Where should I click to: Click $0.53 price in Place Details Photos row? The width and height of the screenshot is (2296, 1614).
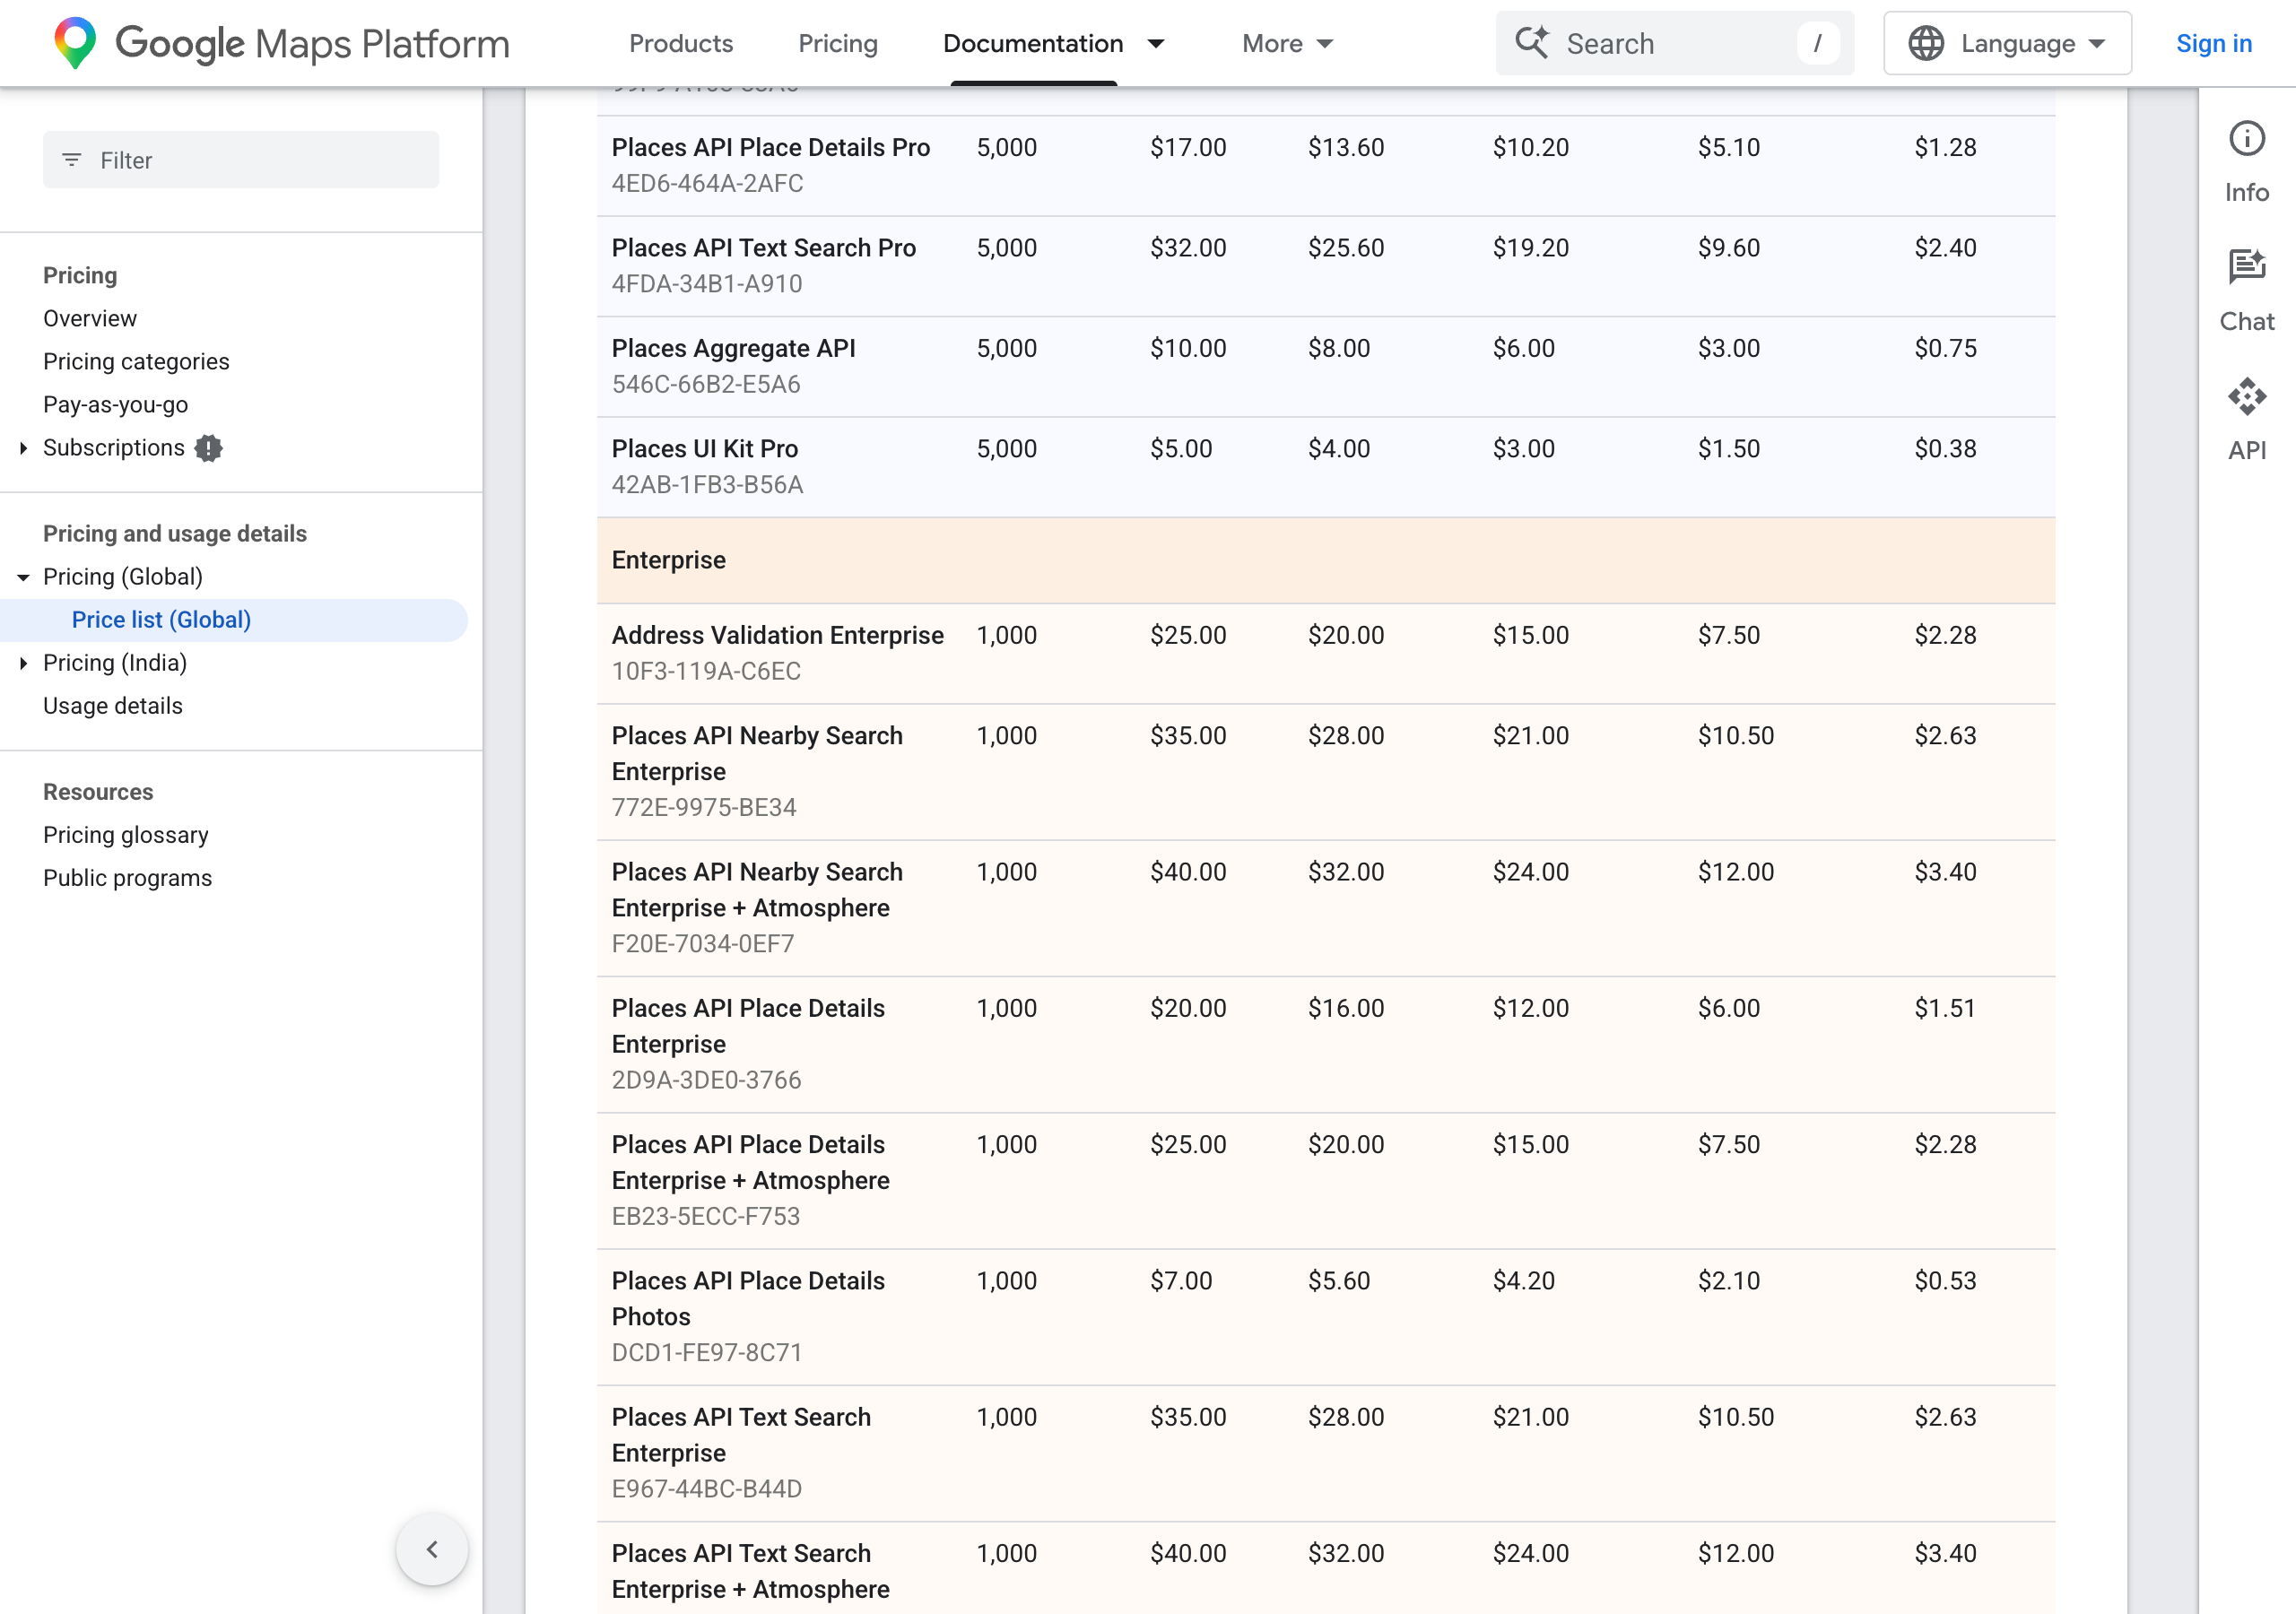[x=1945, y=1281]
